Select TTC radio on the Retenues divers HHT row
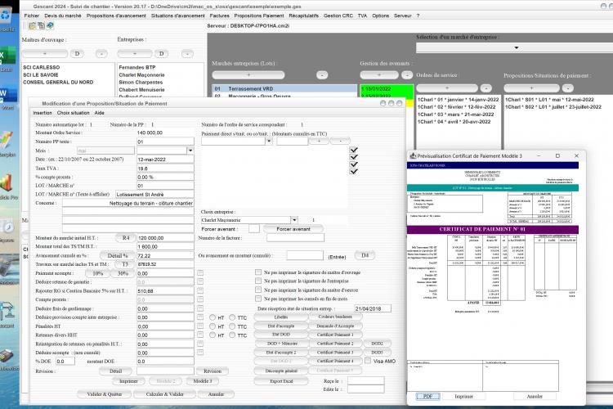This screenshot has width=613, height=409. [232, 335]
